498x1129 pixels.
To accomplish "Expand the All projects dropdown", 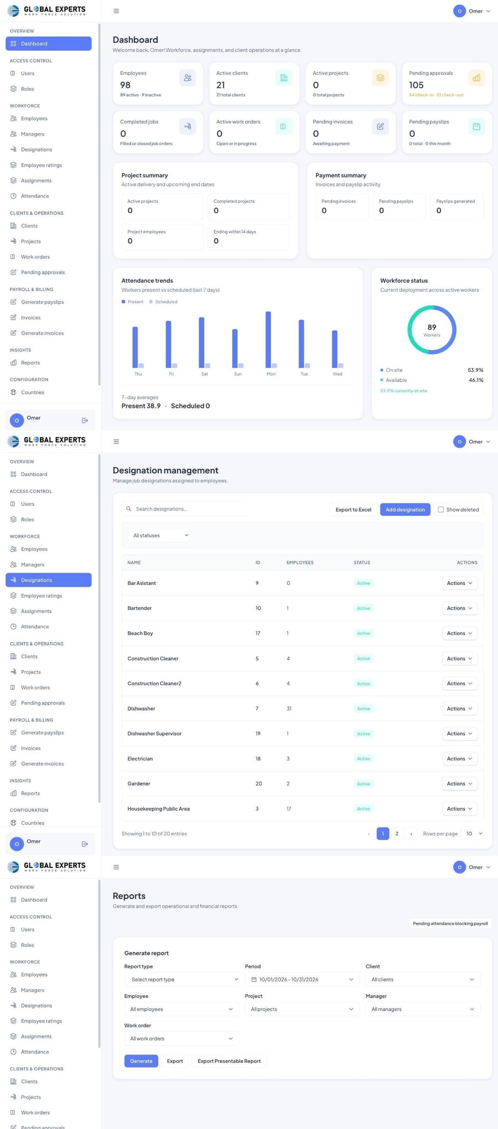I will tap(302, 1009).
